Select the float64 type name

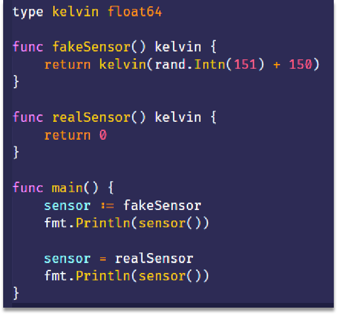[x=134, y=12]
